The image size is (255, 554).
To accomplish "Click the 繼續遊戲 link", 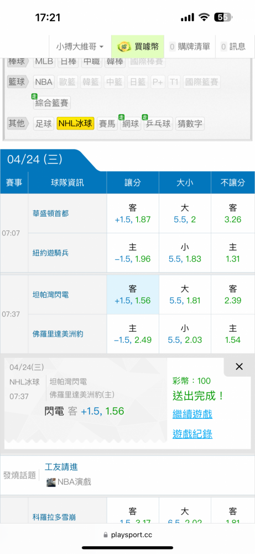I will coord(192,414).
